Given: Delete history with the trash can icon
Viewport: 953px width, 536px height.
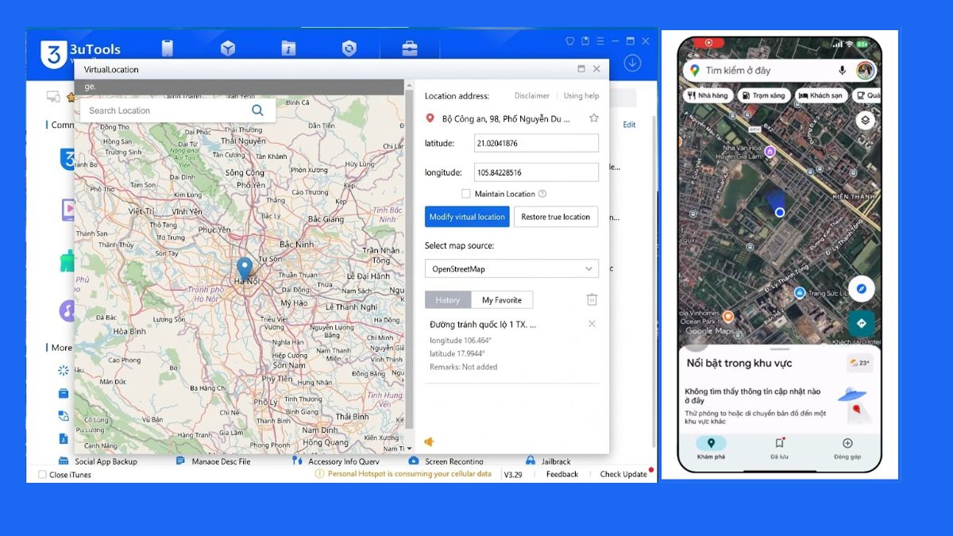Looking at the screenshot, I should click(x=592, y=299).
